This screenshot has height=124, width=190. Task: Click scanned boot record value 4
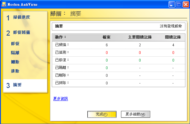[173, 45]
